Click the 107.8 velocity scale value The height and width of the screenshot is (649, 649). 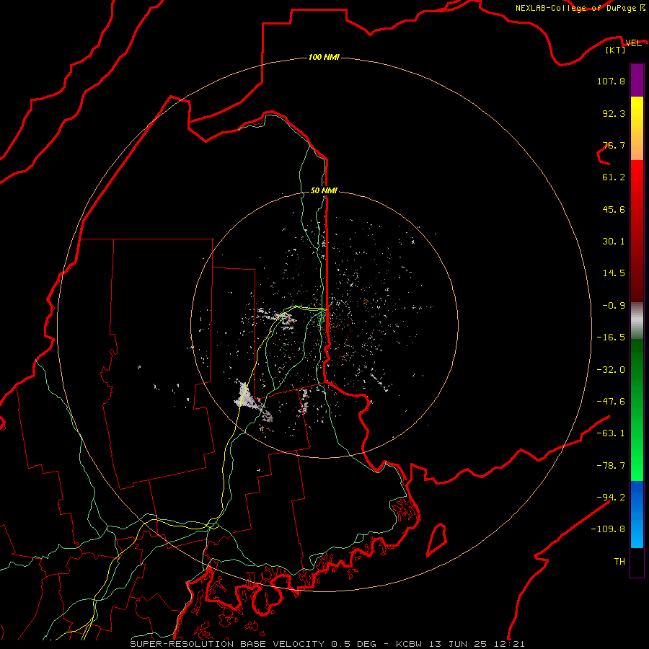click(611, 81)
